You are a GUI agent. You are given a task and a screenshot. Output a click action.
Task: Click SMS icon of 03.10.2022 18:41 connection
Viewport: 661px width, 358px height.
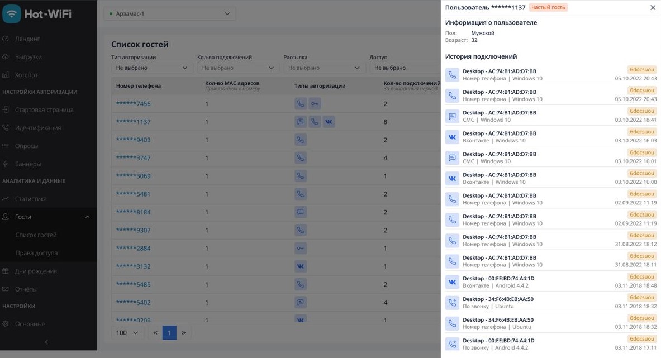coord(453,116)
